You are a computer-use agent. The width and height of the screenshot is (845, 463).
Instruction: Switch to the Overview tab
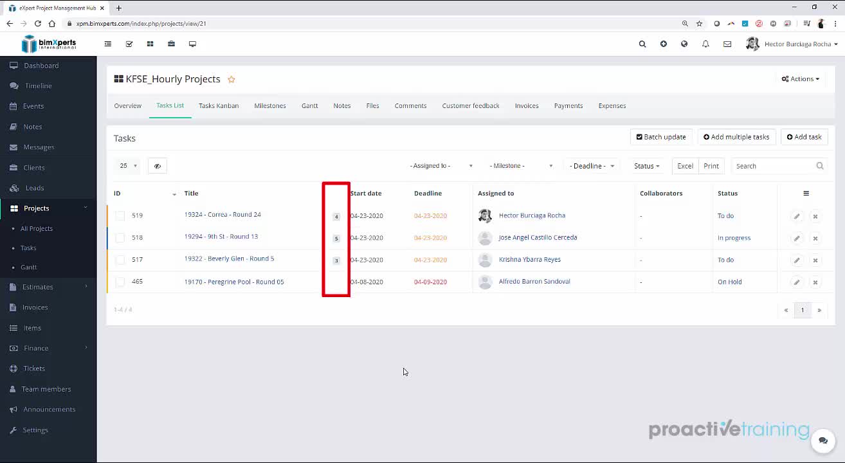128,105
